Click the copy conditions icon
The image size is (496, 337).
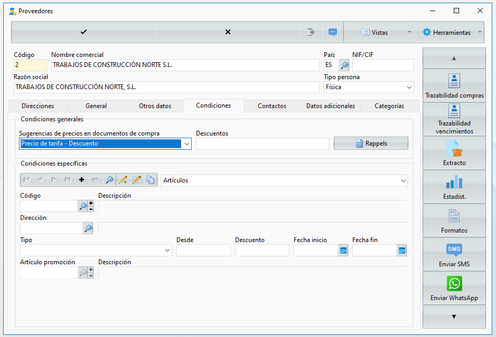(x=151, y=180)
